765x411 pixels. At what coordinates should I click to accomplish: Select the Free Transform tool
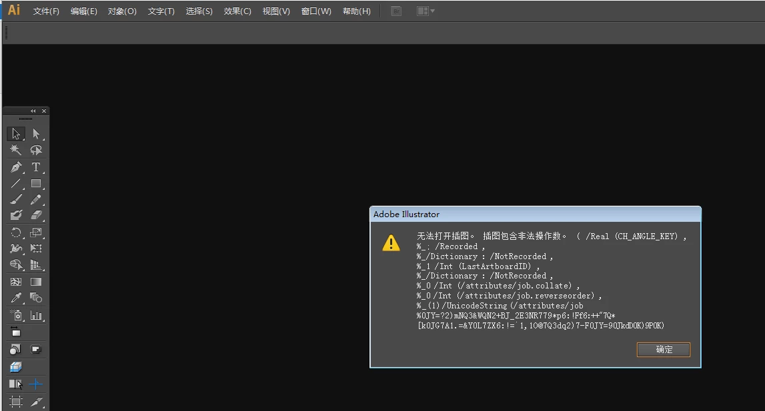(35, 248)
